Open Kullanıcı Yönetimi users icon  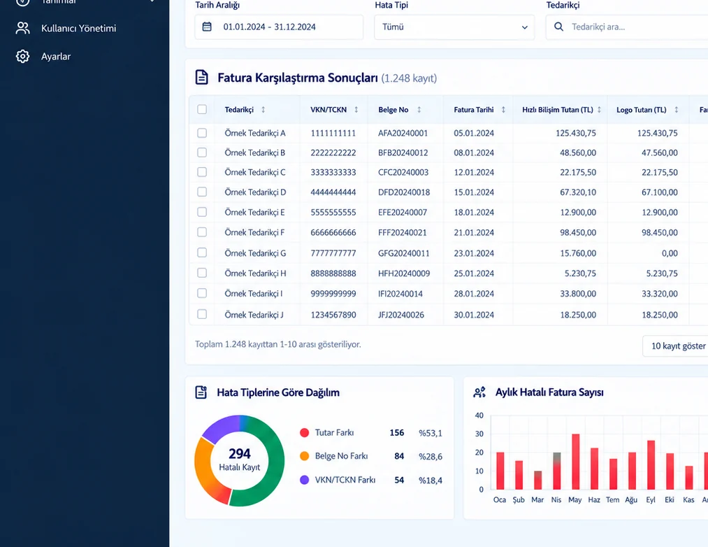click(x=22, y=28)
